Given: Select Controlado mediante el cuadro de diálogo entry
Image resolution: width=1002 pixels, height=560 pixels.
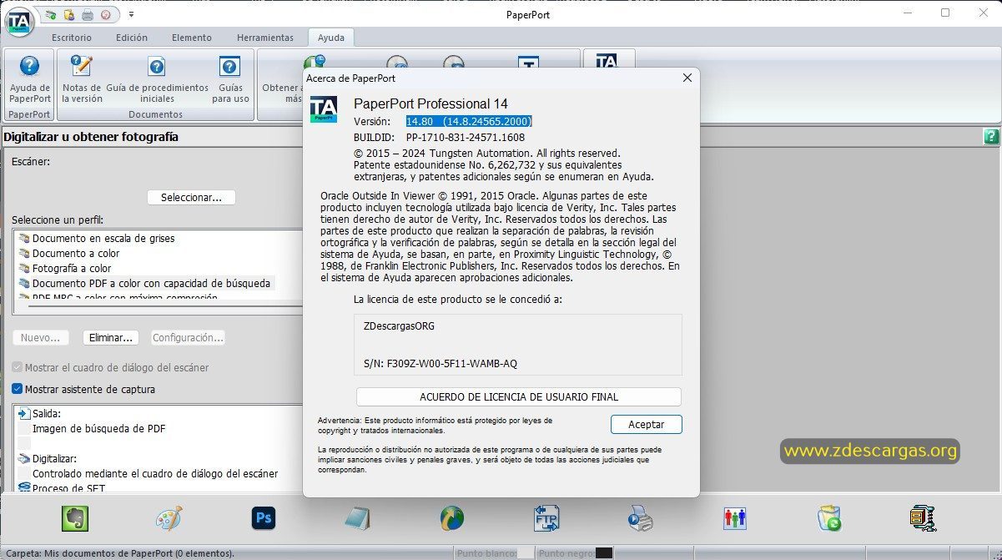Looking at the screenshot, I should [155, 473].
